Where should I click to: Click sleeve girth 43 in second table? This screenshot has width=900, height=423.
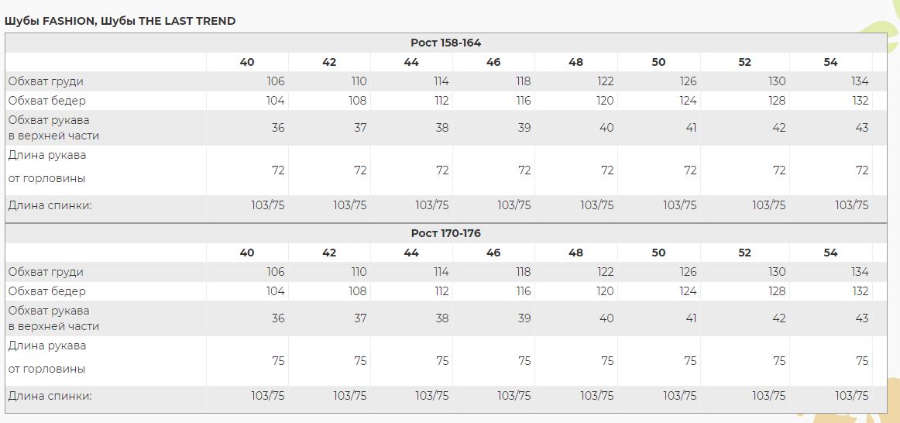click(862, 318)
